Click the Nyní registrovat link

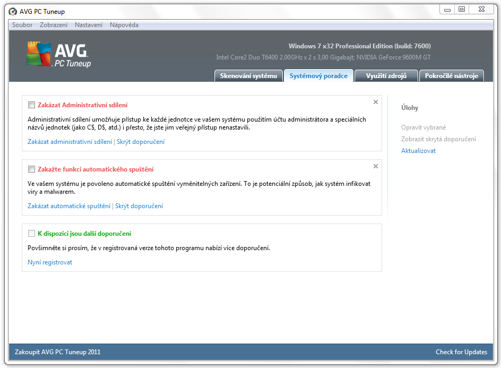tap(50, 262)
